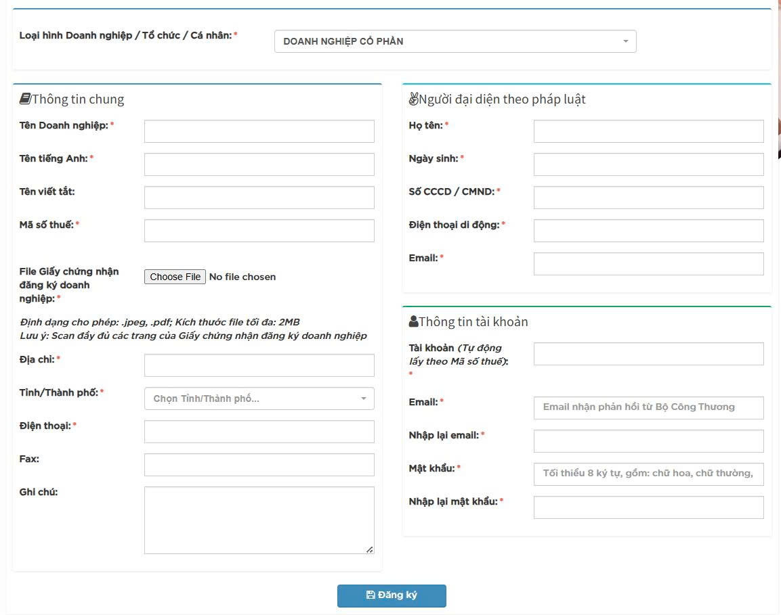Click the save icon on Đăng ký button
This screenshot has width=781, height=615.
point(371,595)
